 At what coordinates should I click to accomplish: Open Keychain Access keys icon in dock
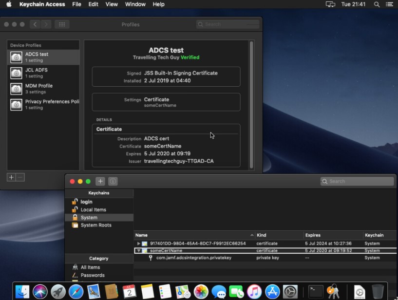[x=333, y=292]
